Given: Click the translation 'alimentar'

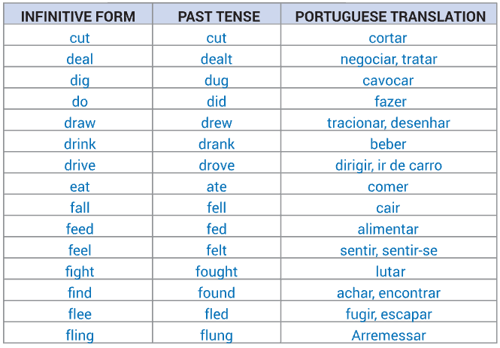Looking at the screenshot, I should point(388,229).
